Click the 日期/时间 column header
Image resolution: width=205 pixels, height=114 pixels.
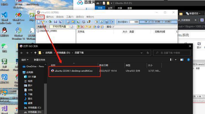[160, 32]
